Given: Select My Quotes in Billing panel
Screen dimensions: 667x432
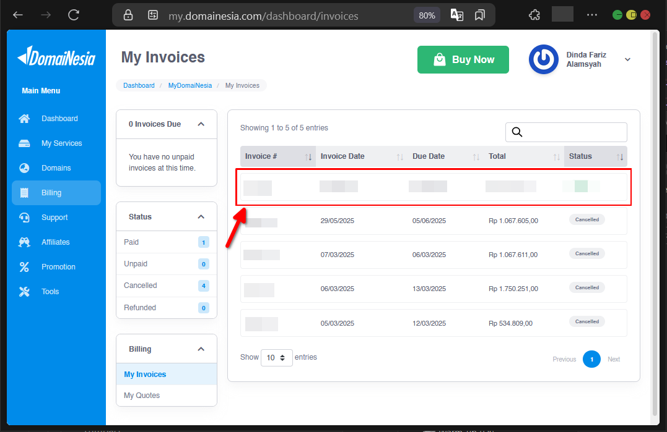Looking at the screenshot, I should coord(142,396).
